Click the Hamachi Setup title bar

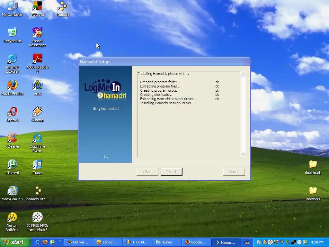[x=164, y=62]
